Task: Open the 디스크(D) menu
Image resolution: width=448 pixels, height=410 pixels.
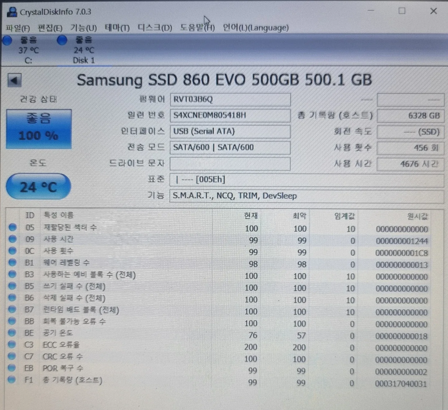Action: (155, 28)
